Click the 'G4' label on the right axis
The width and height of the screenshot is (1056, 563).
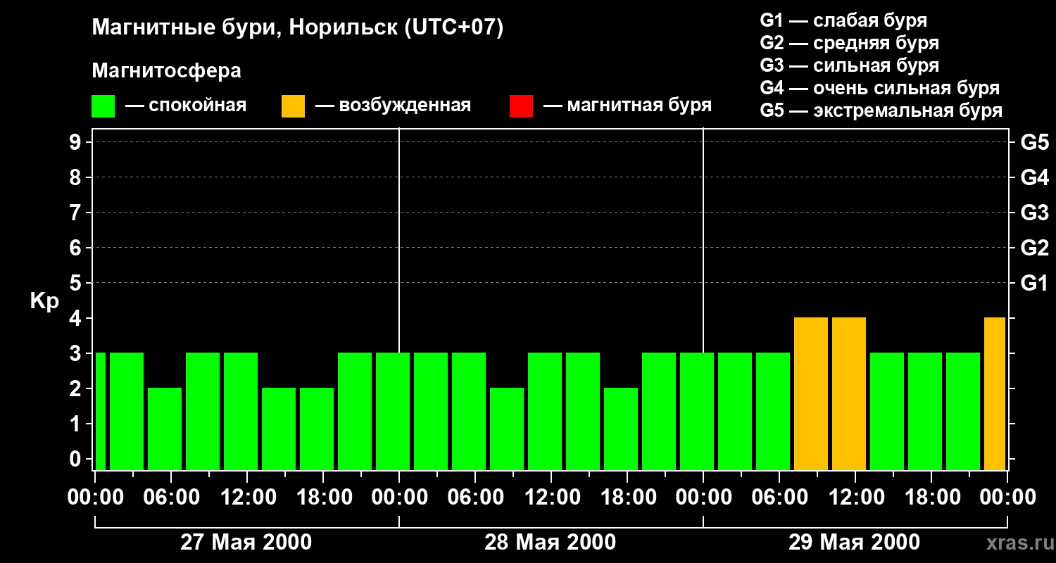point(1034,178)
